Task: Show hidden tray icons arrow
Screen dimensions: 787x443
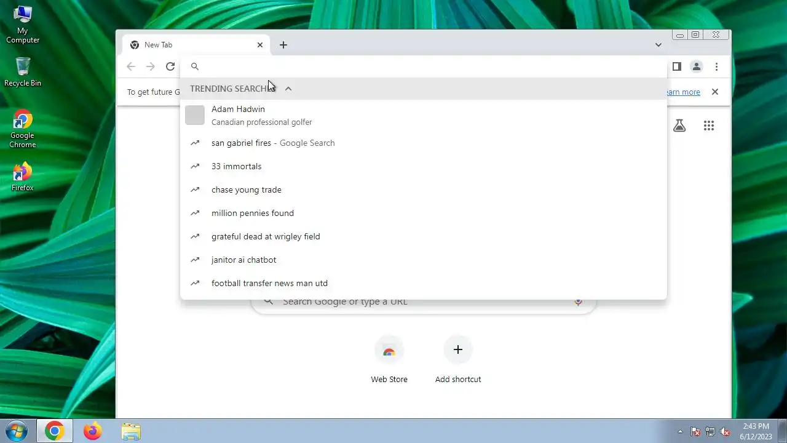Action: pyautogui.click(x=680, y=431)
